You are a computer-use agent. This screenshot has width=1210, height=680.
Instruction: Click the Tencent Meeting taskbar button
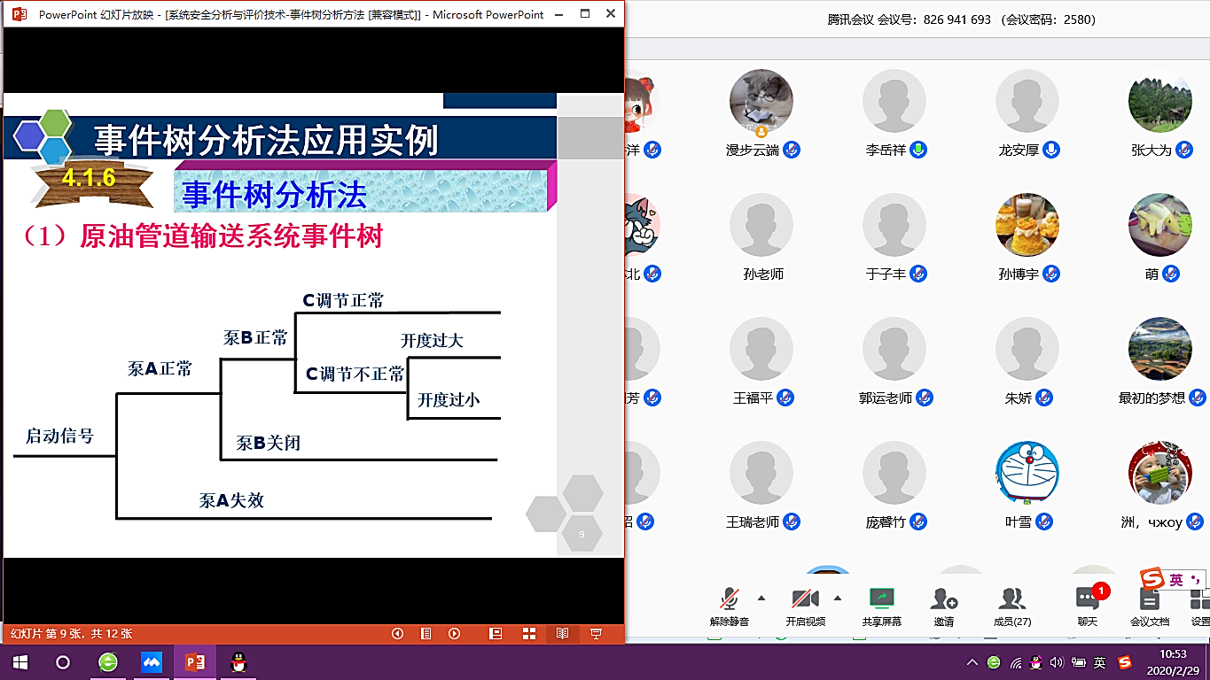click(152, 662)
